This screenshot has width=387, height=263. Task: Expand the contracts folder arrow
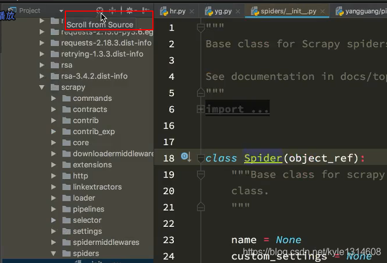click(54, 110)
